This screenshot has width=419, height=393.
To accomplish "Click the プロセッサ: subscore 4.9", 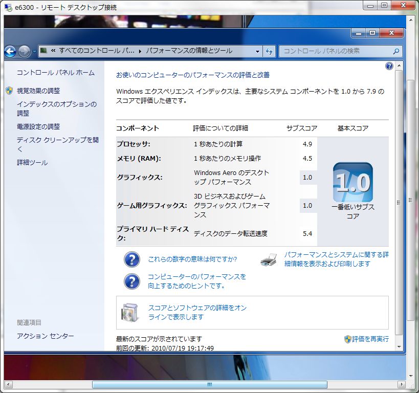I will click(307, 144).
